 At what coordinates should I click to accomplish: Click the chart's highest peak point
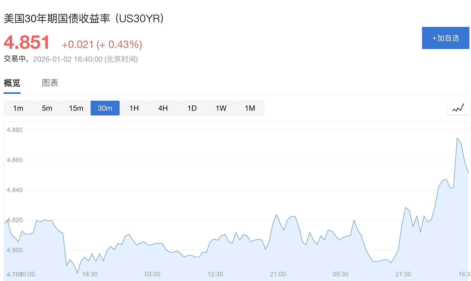tap(457, 138)
